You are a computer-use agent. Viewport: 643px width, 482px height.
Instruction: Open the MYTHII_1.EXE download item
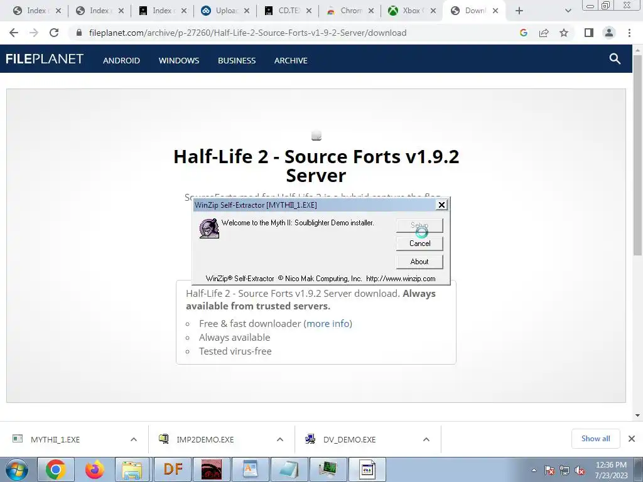55,439
